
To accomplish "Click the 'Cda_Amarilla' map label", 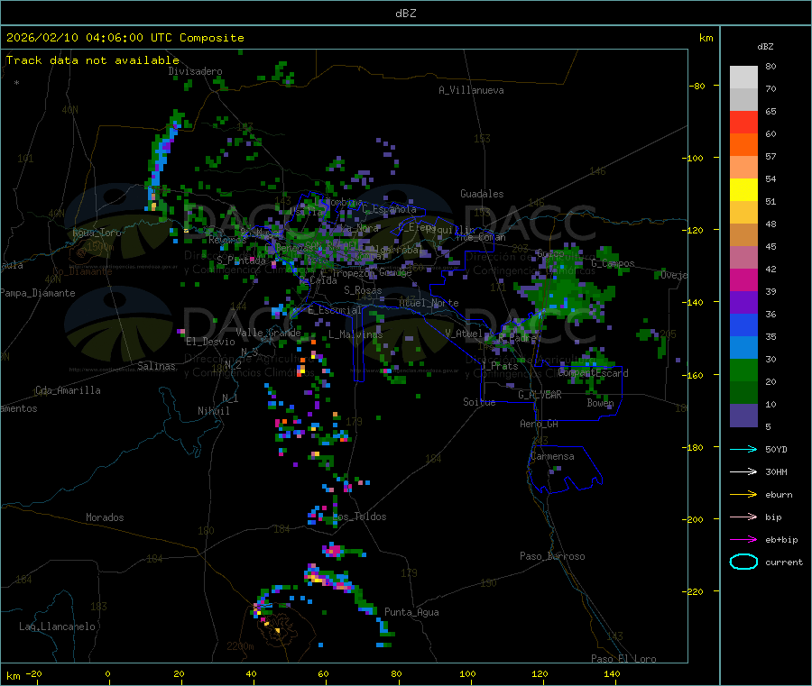I will click(68, 390).
